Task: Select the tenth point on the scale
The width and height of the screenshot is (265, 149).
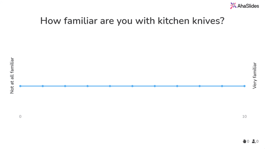Action: click(x=222, y=86)
